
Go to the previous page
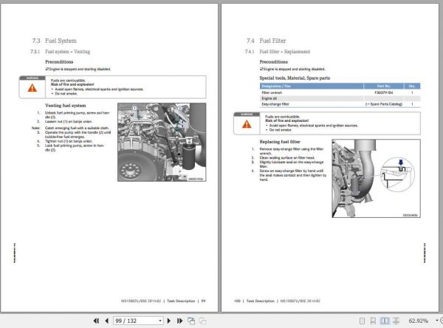107,321
